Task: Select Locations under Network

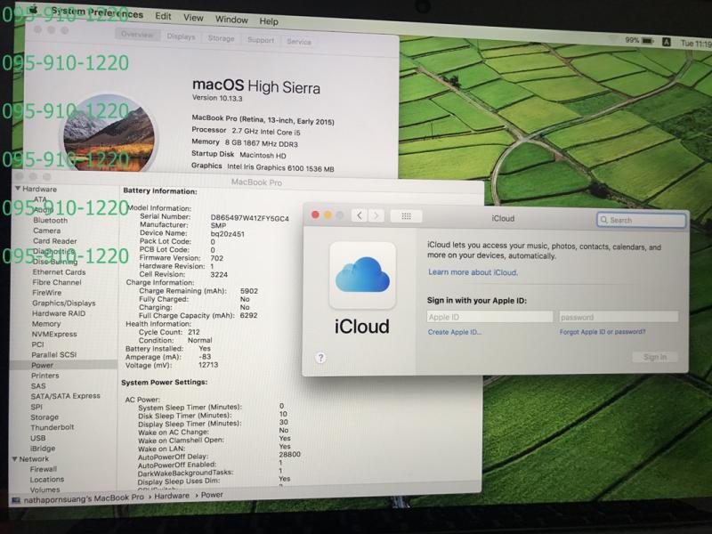Action: click(47, 480)
